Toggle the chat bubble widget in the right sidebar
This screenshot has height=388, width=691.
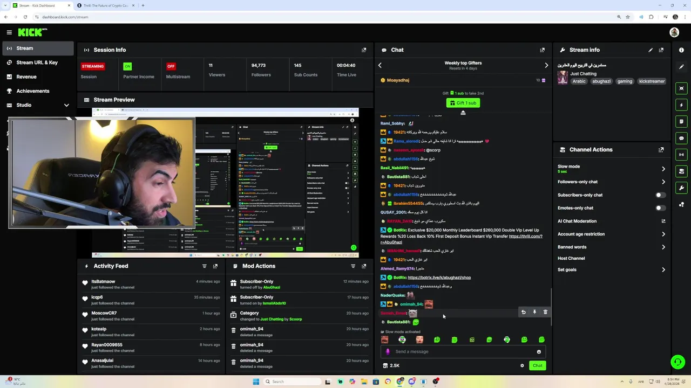click(681, 138)
